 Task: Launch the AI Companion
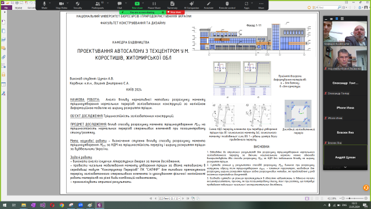pos(191,5)
